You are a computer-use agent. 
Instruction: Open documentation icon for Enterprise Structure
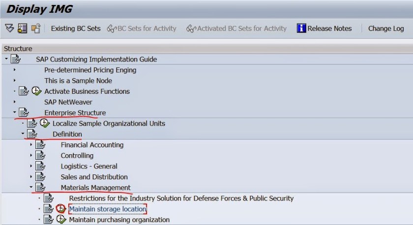[x=24, y=113]
